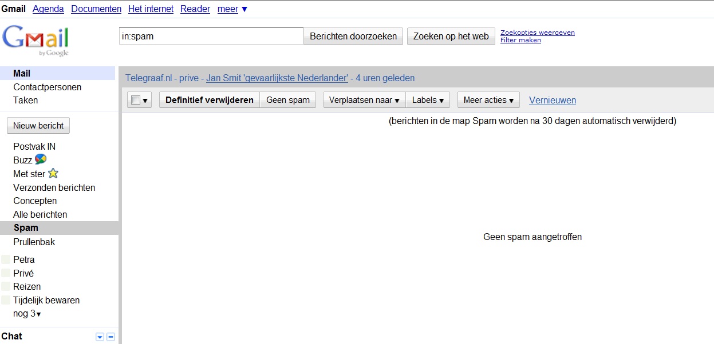Click Definitief verwijderen button
The image size is (714, 344).
pyautogui.click(x=210, y=100)
